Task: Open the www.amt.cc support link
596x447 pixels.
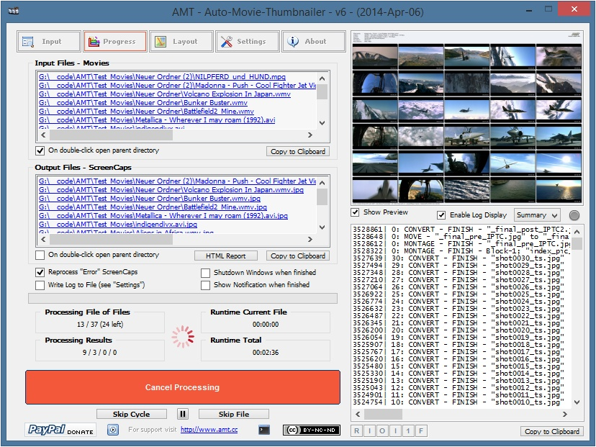Action: [209, 430]
